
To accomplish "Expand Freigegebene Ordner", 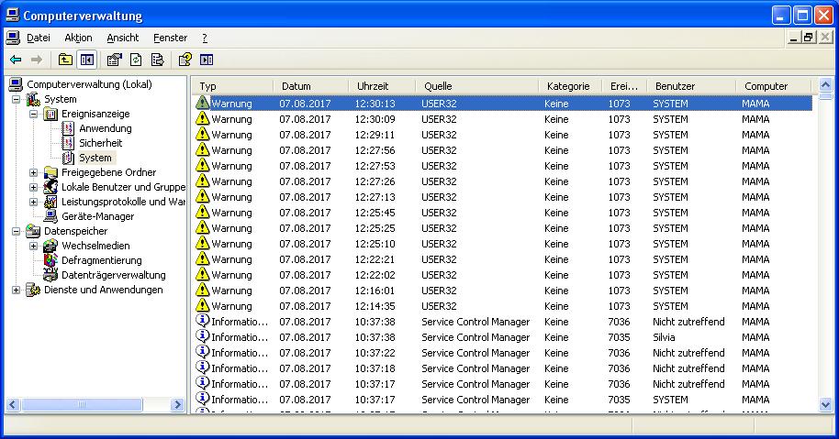I will click(34, 172).
